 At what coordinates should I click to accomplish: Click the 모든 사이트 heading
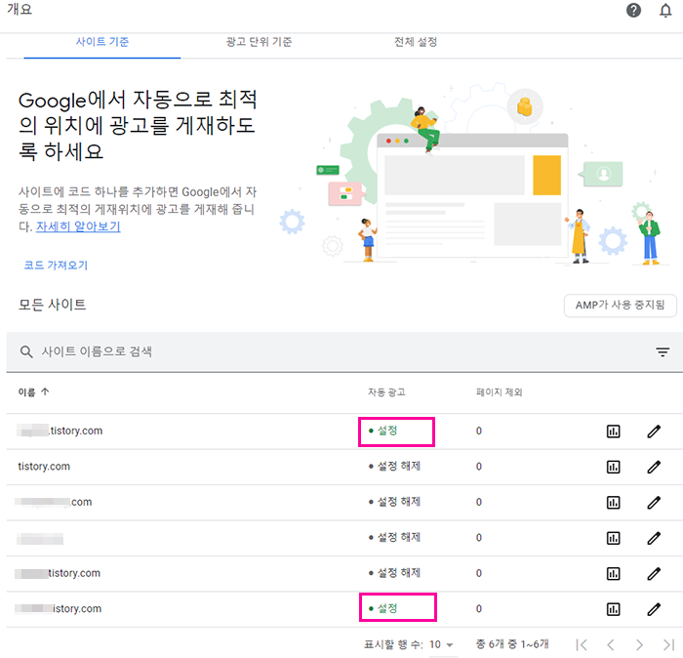click(x=53, y=305)
